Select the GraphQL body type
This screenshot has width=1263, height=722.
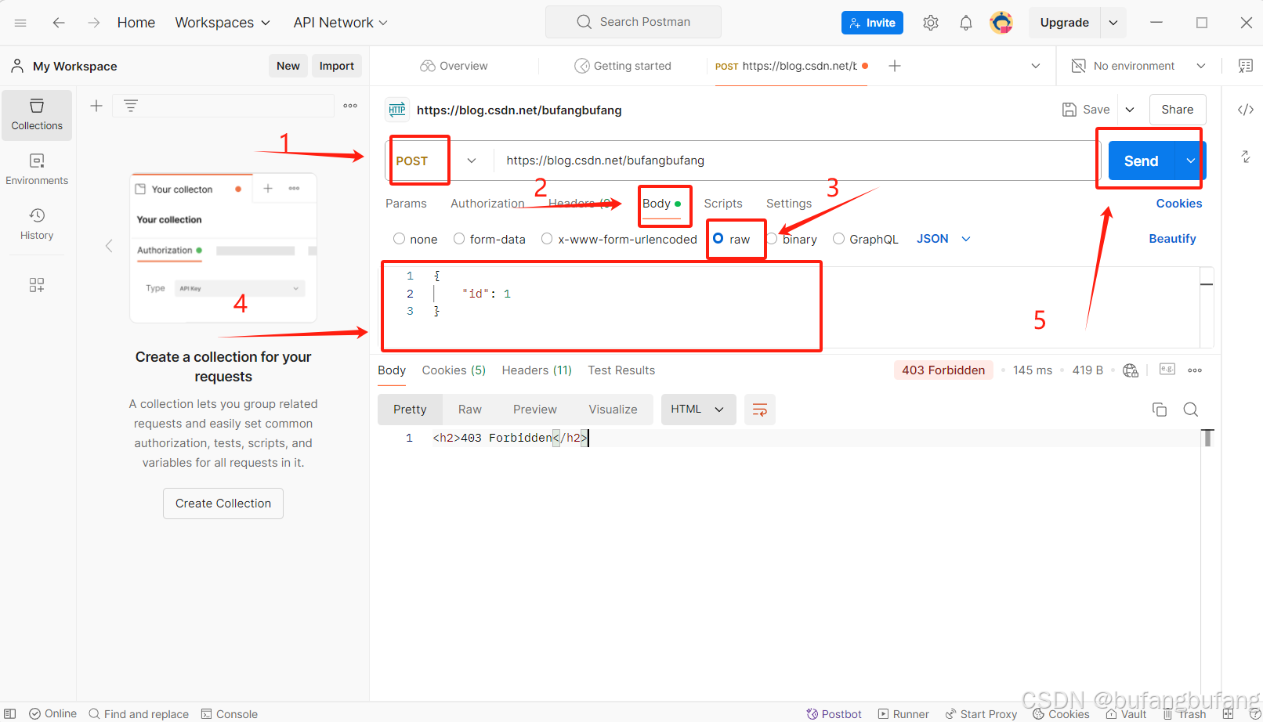point(838,239)
